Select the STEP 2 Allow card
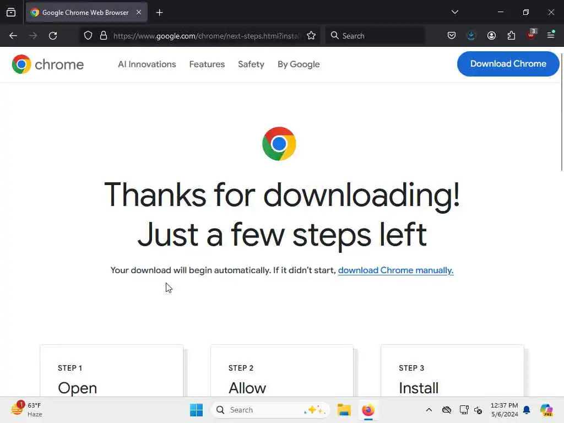Image resolution: width=564 pixels, height=423 pixels. click(x=282, y=371)
